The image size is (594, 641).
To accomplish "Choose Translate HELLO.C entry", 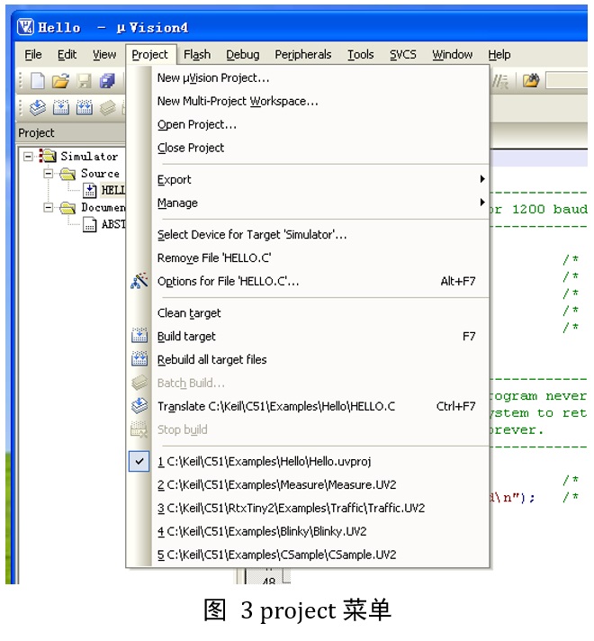I will tap(308, 406).
